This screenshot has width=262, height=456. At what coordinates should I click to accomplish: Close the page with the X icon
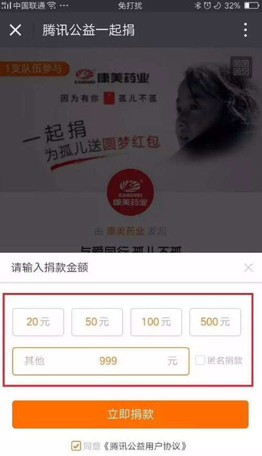point(15,30)
